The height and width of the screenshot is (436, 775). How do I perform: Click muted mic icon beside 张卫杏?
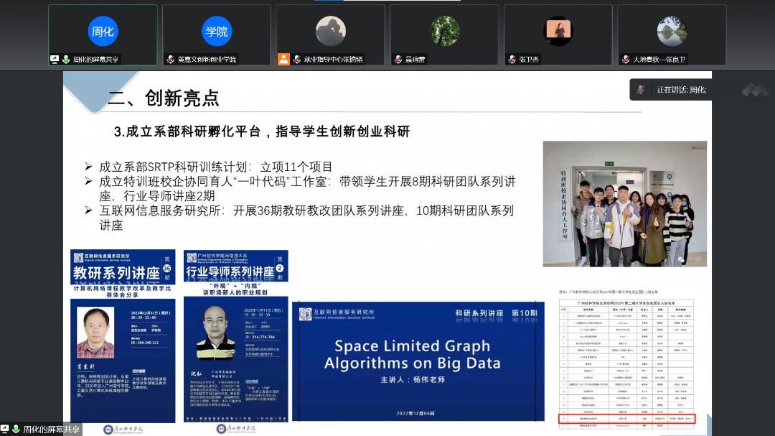tap(512, 60)
